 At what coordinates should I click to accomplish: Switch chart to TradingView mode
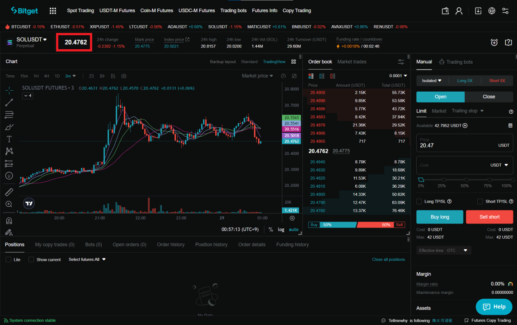pos(274,62)
